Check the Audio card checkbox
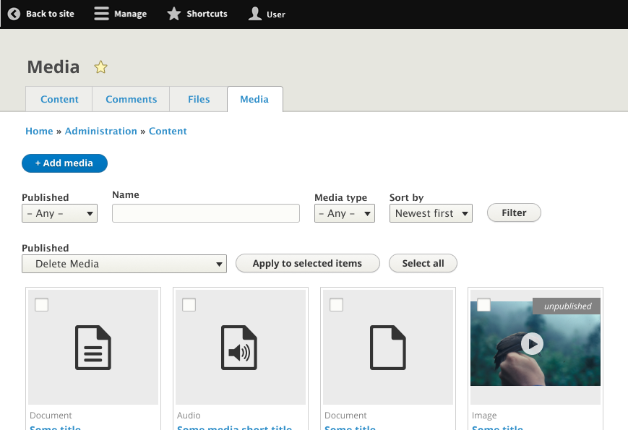 (189, 305)
